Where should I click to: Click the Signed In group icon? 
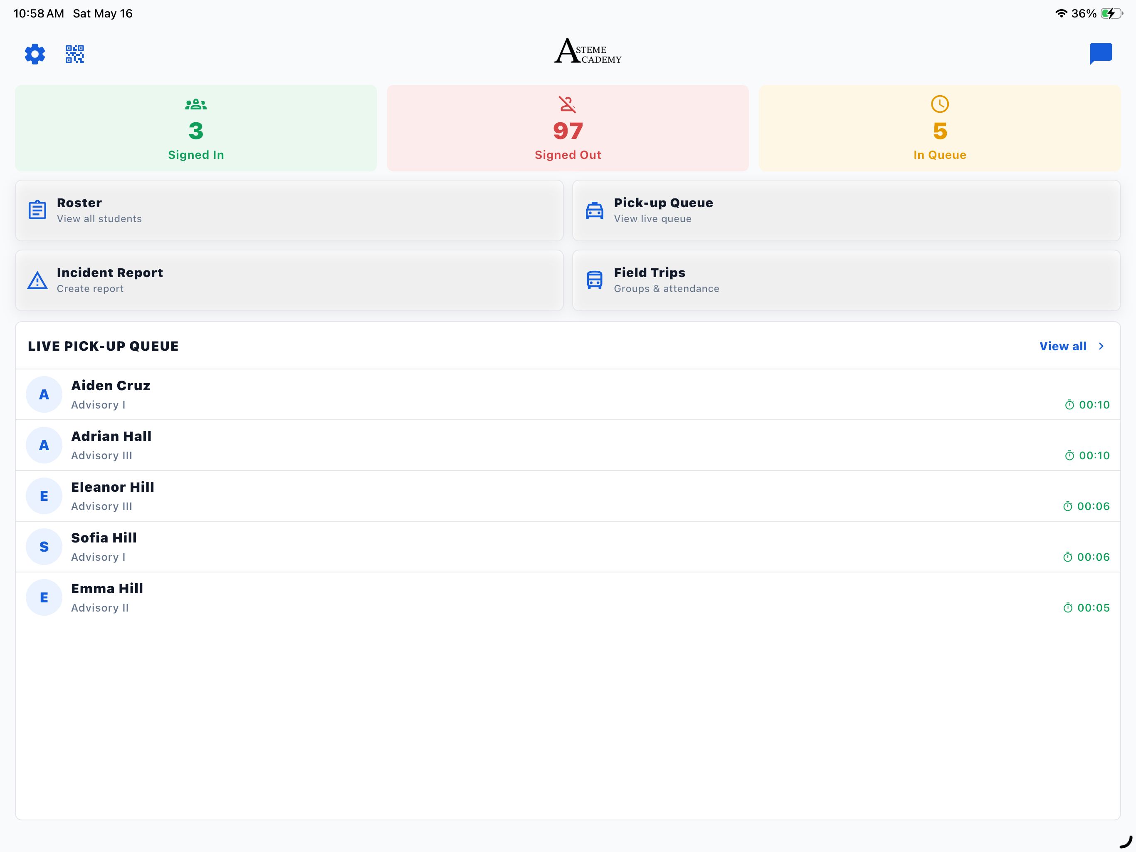click(196, 104)
